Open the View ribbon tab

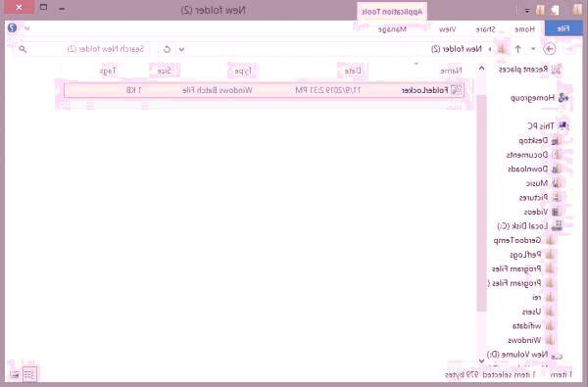448,29
